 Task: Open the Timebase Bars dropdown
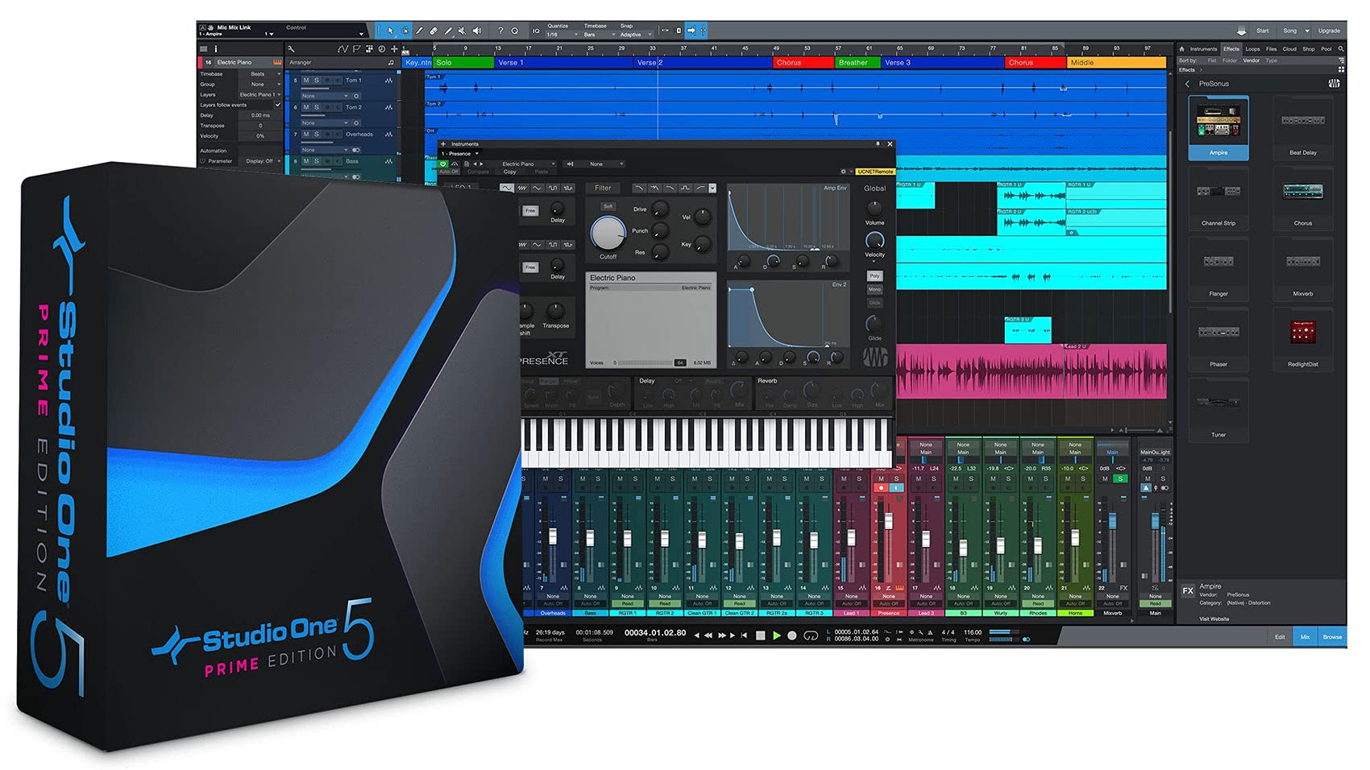point(599,35)
